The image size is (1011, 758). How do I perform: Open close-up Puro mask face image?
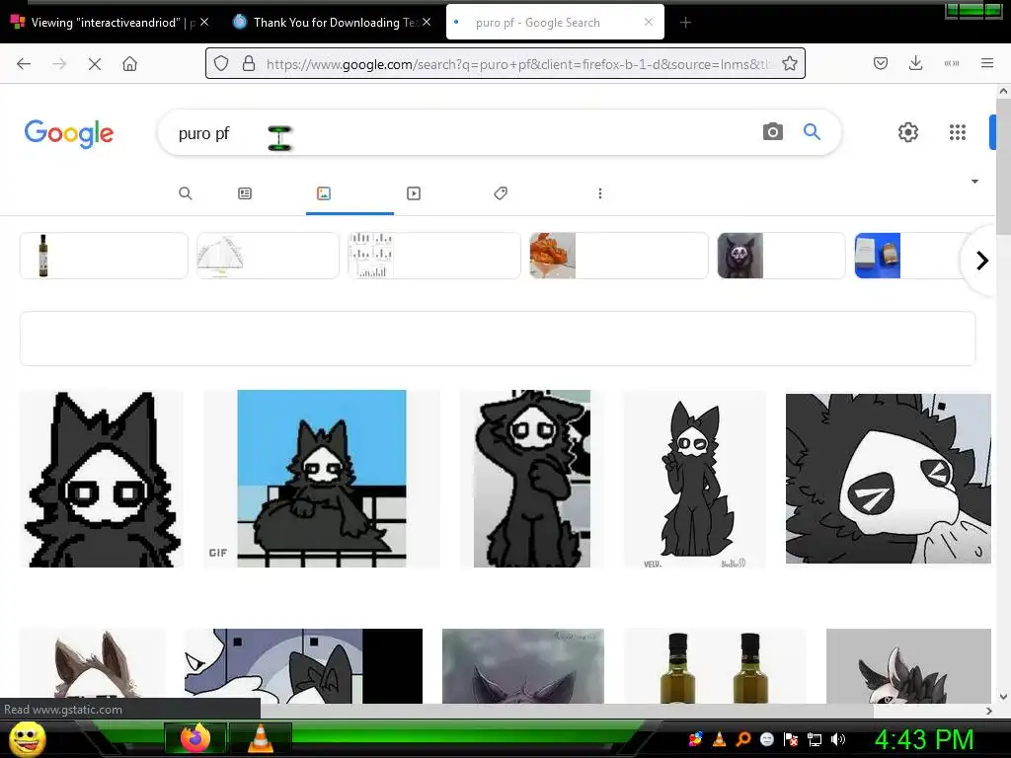[888, 479]
